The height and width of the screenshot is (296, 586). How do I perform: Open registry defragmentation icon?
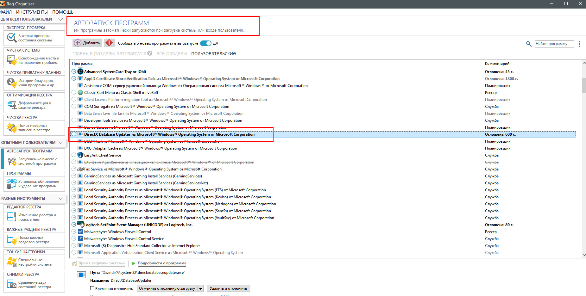point(12,105)
